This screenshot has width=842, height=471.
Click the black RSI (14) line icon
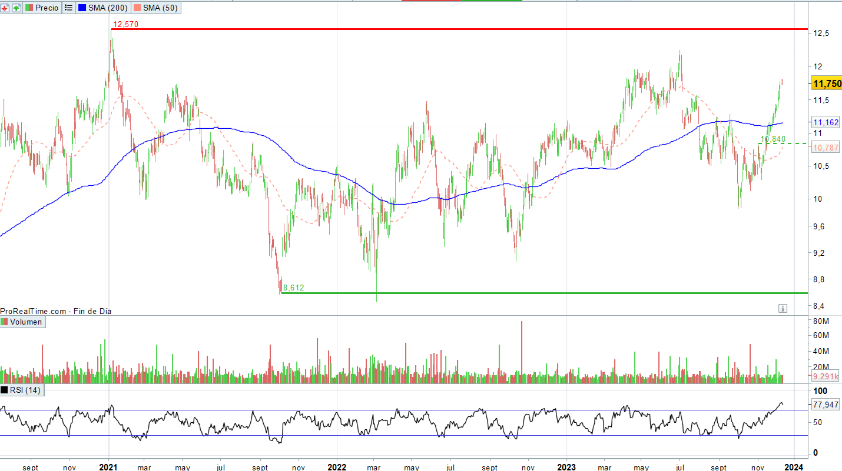point(5,390)
